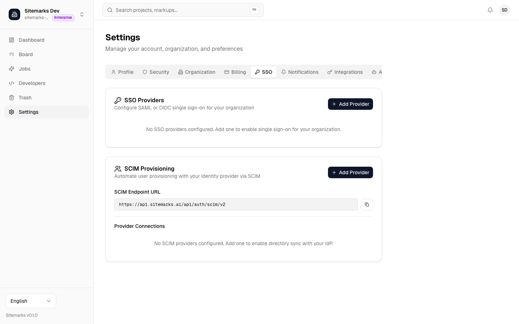Open notifications via the bell icon

490,10
